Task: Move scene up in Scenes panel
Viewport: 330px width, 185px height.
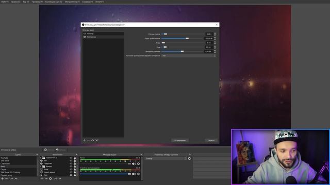Action: point(12,178)
